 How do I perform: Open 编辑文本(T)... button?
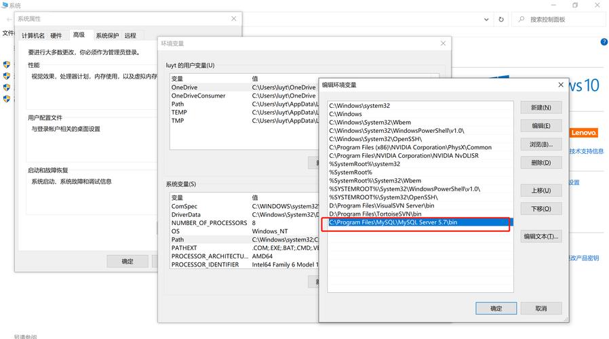(541, 237)
